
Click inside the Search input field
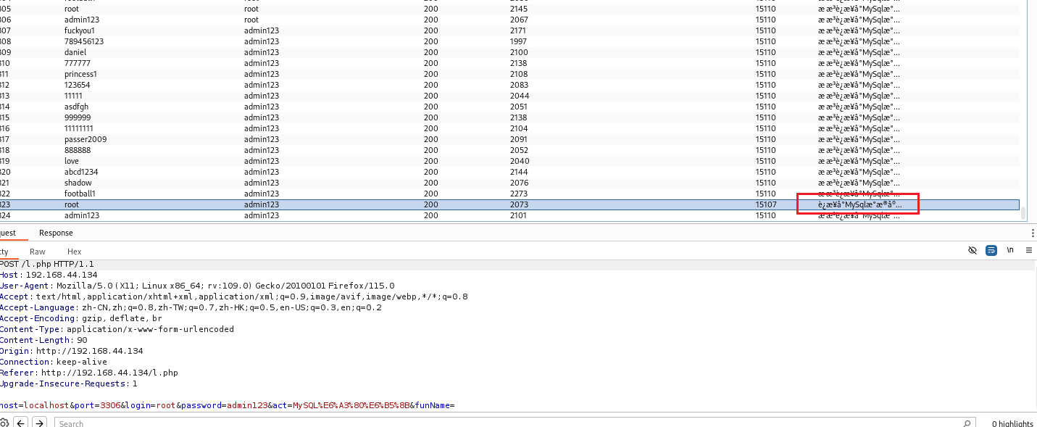(507, 423)
